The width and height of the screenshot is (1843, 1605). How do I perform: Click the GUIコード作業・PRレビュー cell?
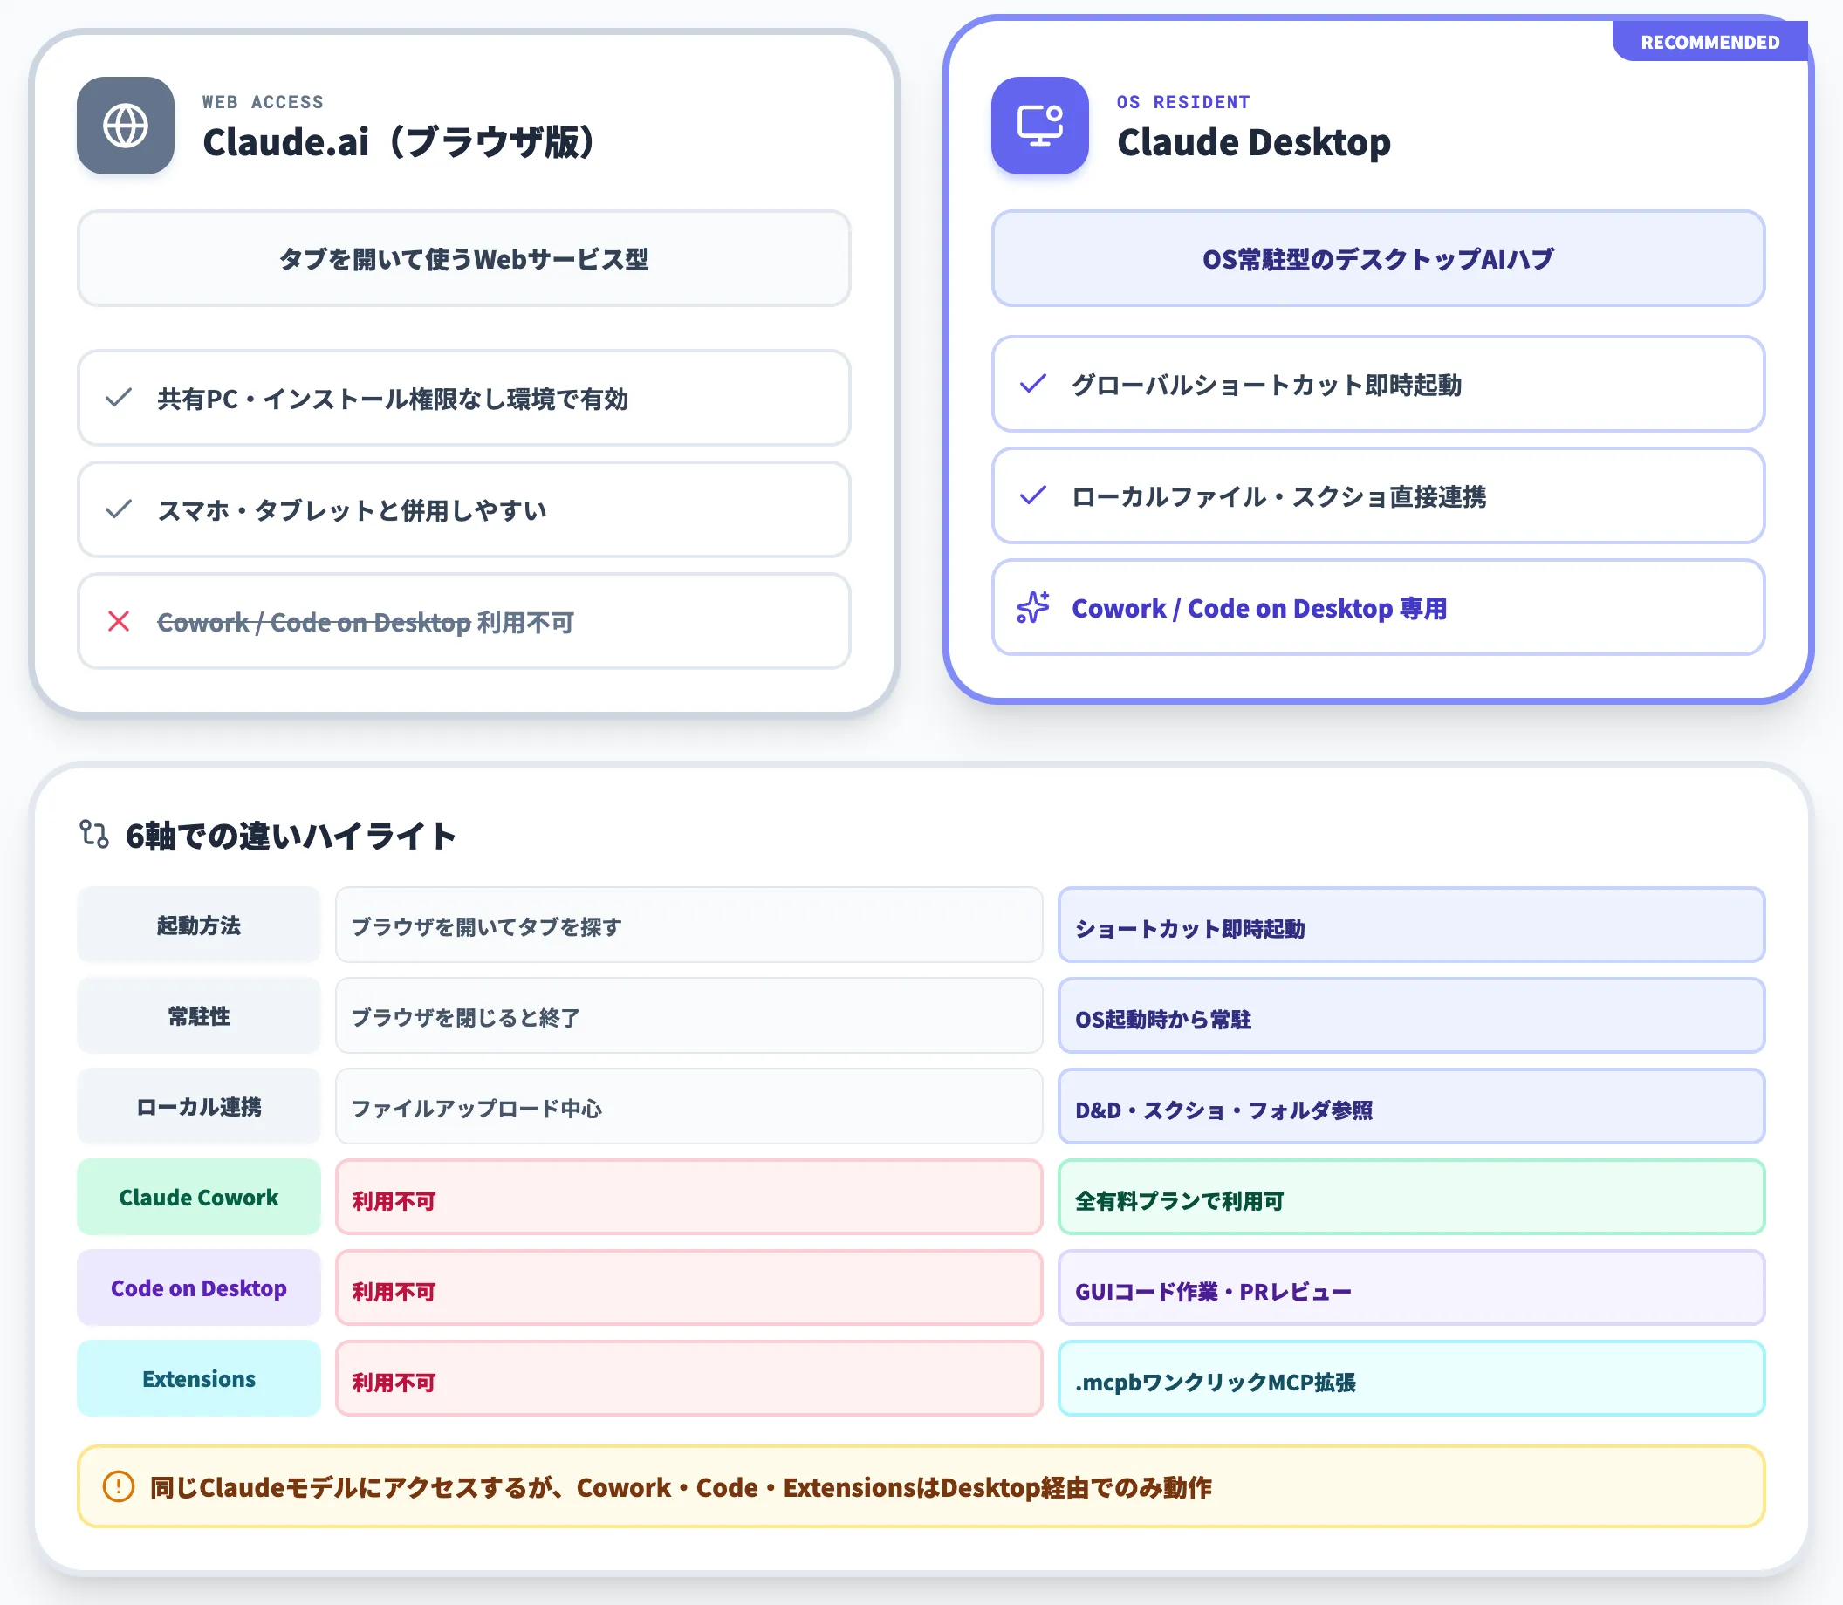[1411, 1287]
